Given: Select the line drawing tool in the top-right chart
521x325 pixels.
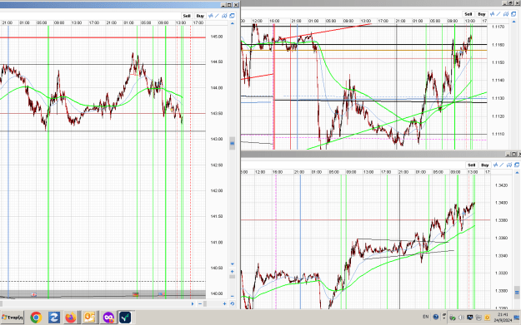Looking at the screenshot, I should click(x=498, y=14).
